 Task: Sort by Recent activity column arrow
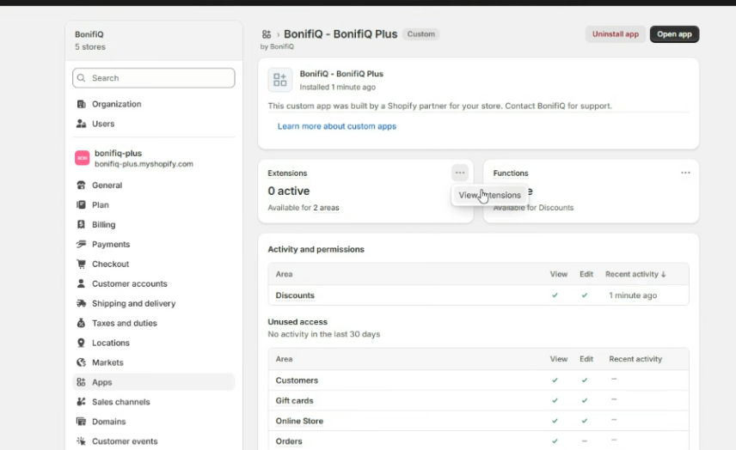coord(663,275)
